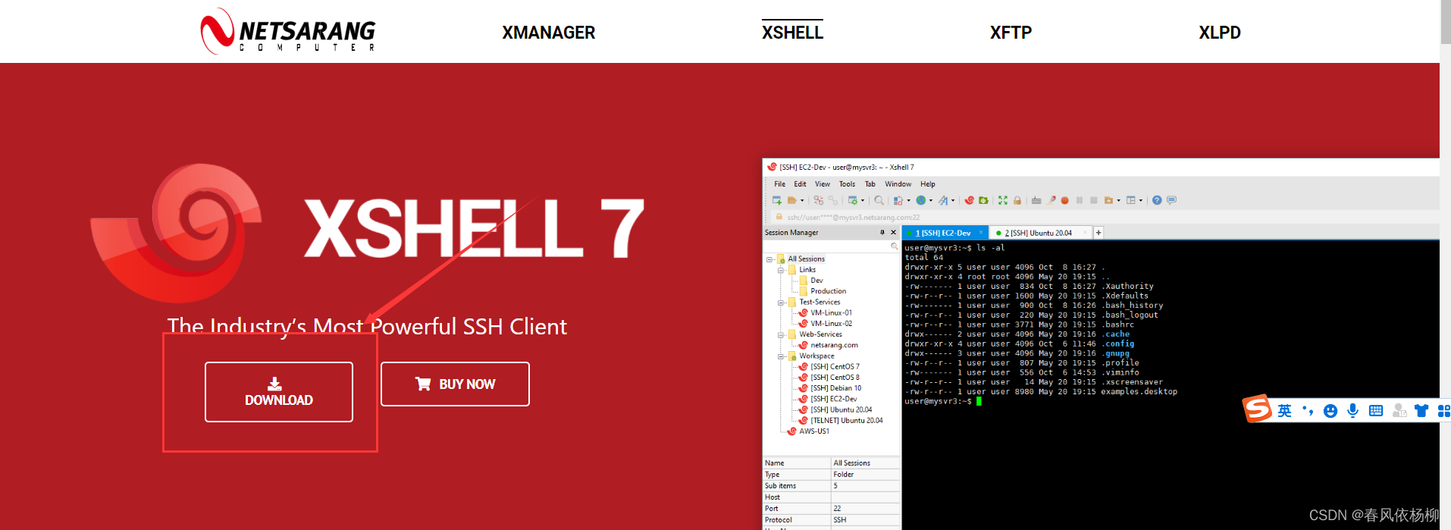
Task: Collapse the Test-Services folder node
Action: click(x=781, y=303)
